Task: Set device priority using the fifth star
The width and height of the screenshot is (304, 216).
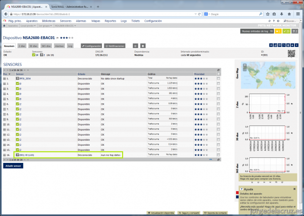Action: pyautogui.click(x=72, y=38)
